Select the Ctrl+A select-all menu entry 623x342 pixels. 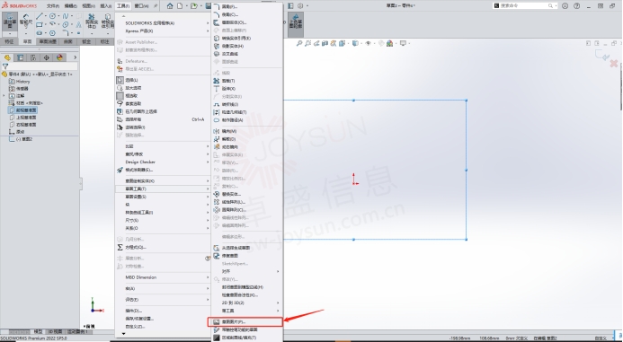pos(163,119)
